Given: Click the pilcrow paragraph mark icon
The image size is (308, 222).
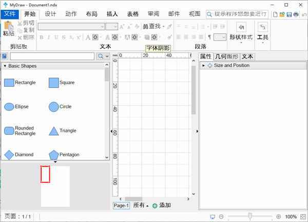Looking at the screenshot, I should 209,37.
